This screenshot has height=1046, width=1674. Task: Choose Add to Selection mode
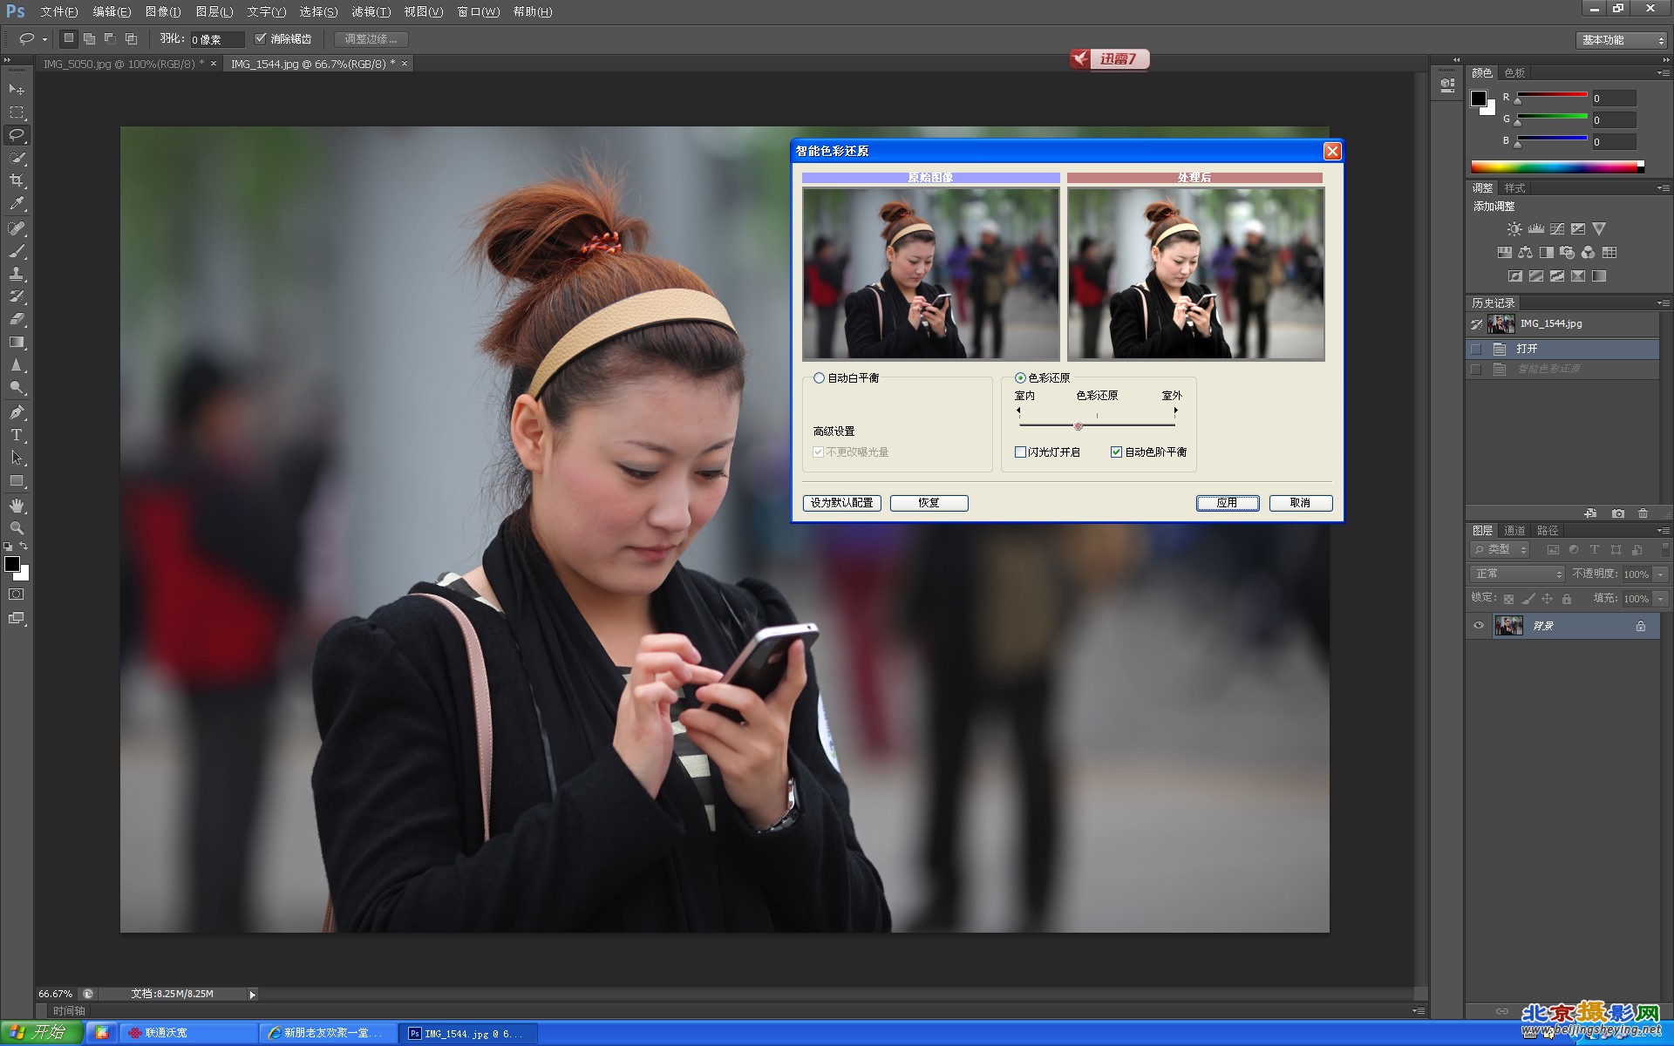pos(89,38)
